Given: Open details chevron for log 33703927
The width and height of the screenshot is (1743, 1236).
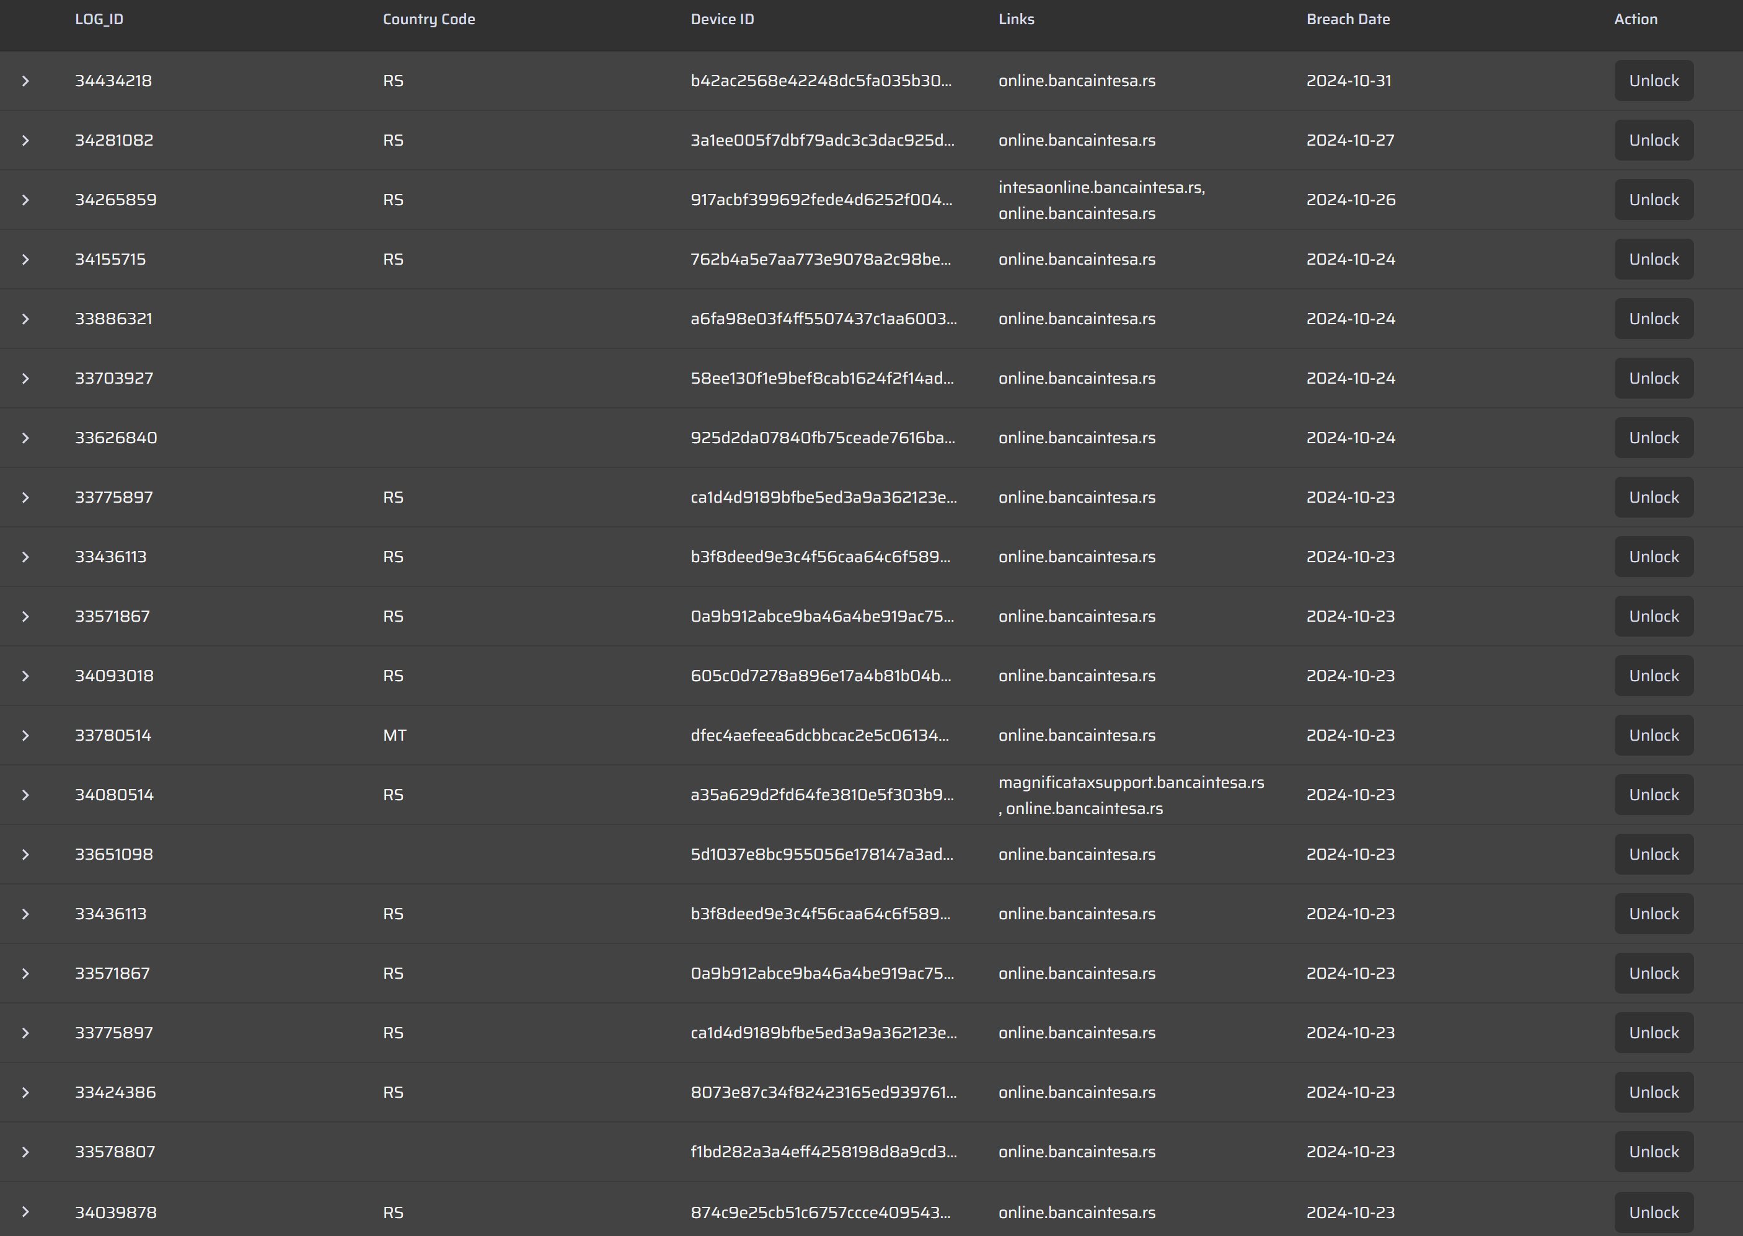Looking at the screenshot, I should pyautogui.click(x=25, y=378).
